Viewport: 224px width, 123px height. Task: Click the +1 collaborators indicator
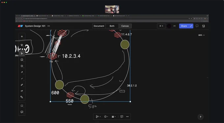[174, 26]
